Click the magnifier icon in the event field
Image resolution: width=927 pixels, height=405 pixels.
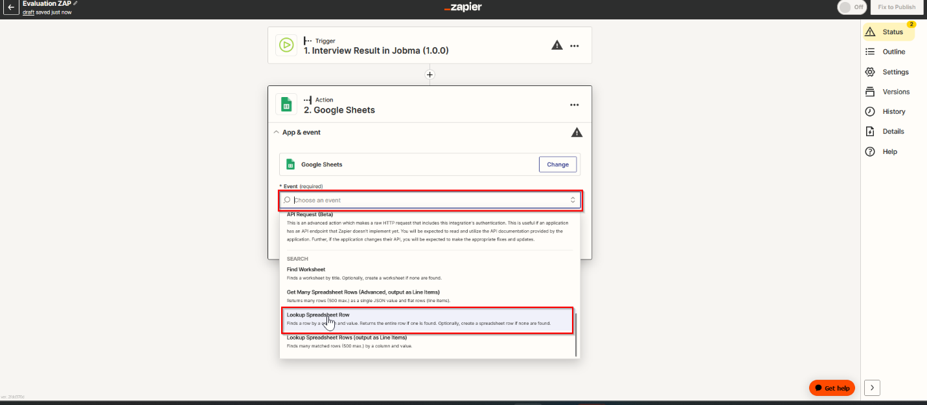tap(287, 200)
